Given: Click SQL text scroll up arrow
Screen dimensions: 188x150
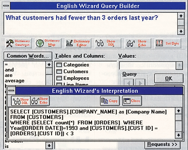Looking at the screenshot, I should point(179,111).
